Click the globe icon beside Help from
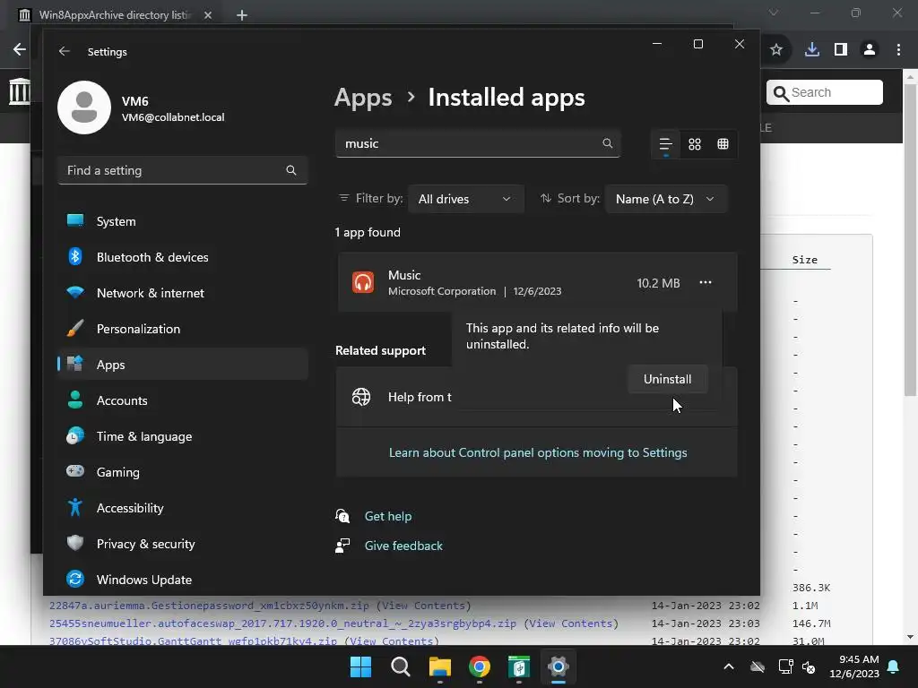This screenshot has height=688, width=918. (x=361, y=397)
